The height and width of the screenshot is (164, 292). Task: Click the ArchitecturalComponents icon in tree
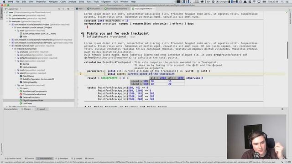21,91
